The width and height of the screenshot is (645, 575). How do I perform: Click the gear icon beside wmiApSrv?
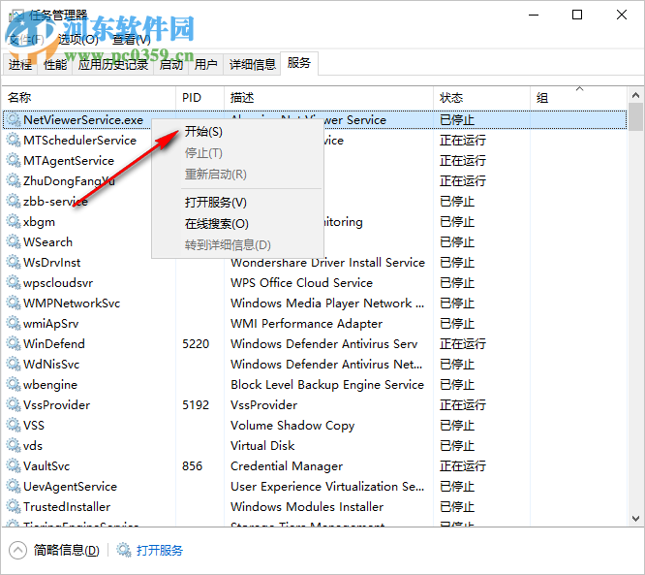(14, 324)
